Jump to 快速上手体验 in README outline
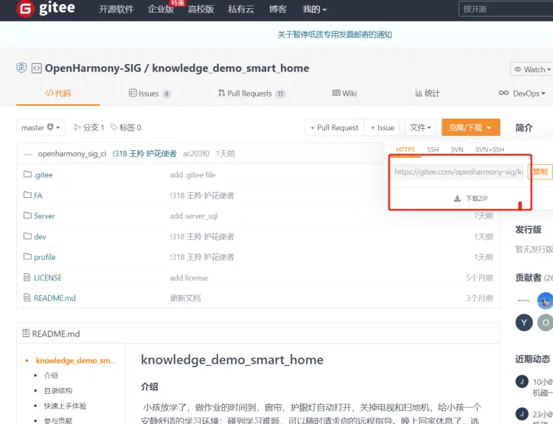 point(65,406)
